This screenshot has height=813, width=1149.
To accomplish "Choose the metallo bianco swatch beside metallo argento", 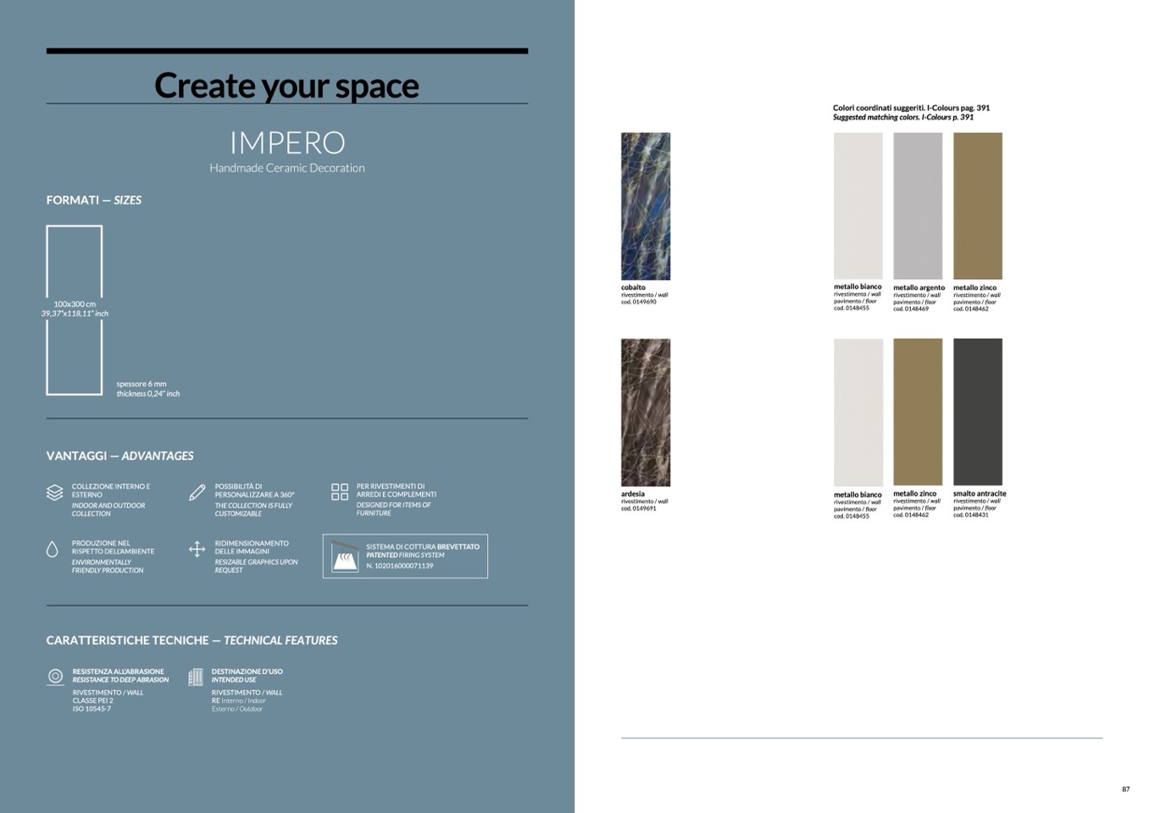I will pyautogui.click(x=858, y=206).
